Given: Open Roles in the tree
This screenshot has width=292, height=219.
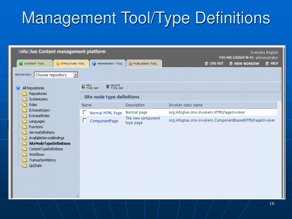Looking at the screenshot, I should tap(33, 105).
